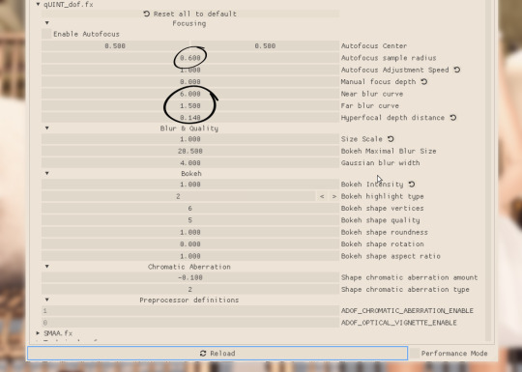522x372 pixels.
Task: Adjust Bokeh shape roundness slider
Action: (x=190, y=232)
